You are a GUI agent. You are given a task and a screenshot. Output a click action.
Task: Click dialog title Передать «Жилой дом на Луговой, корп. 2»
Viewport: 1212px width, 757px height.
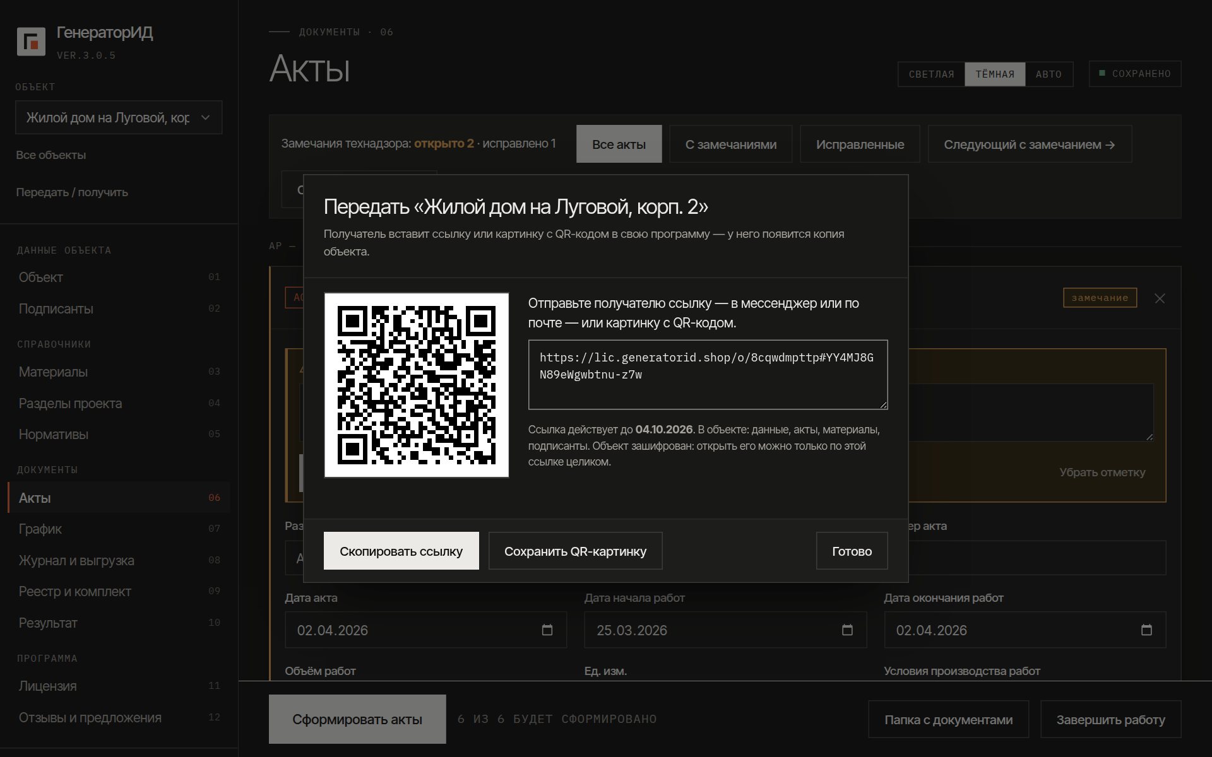click(516, 207)
